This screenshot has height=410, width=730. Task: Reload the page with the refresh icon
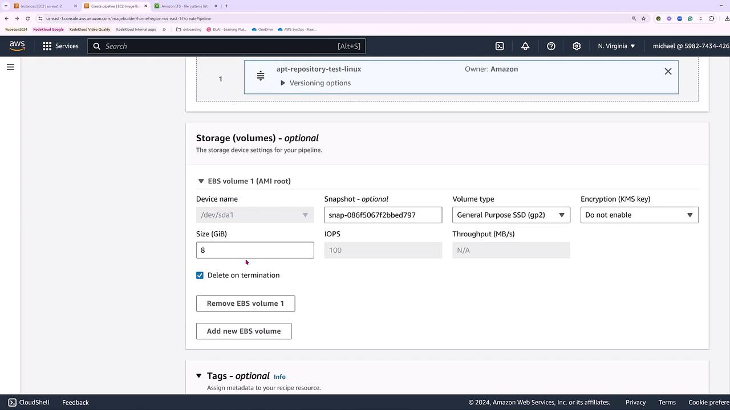point(27,18)
